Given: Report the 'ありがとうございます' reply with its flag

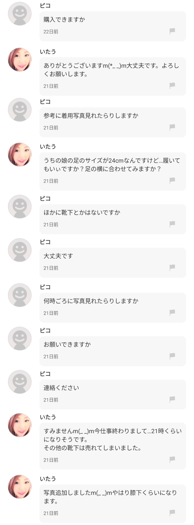Looking at the screenshot, I should (x=172, y=86).
